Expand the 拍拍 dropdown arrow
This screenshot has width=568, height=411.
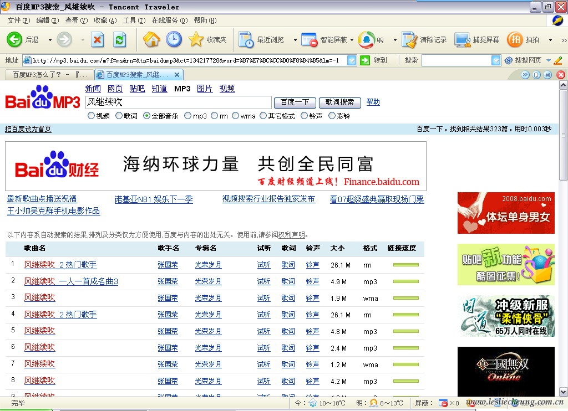pos(550,40)
